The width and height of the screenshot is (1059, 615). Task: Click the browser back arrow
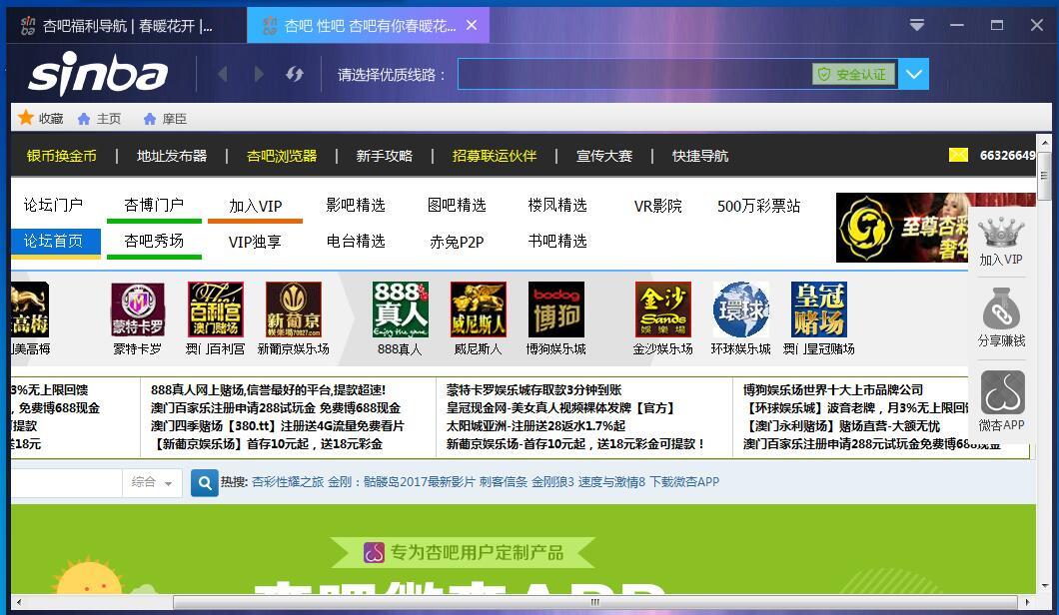pyautogui.click(x=222, y=74)
